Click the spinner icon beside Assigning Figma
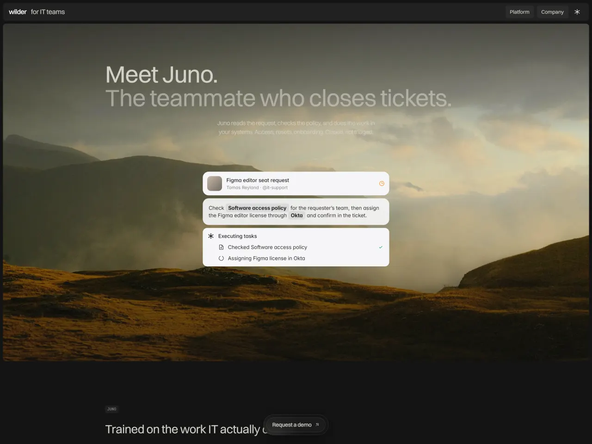The height and width of the screenshot is (444, 592). (x=221, y=259)
